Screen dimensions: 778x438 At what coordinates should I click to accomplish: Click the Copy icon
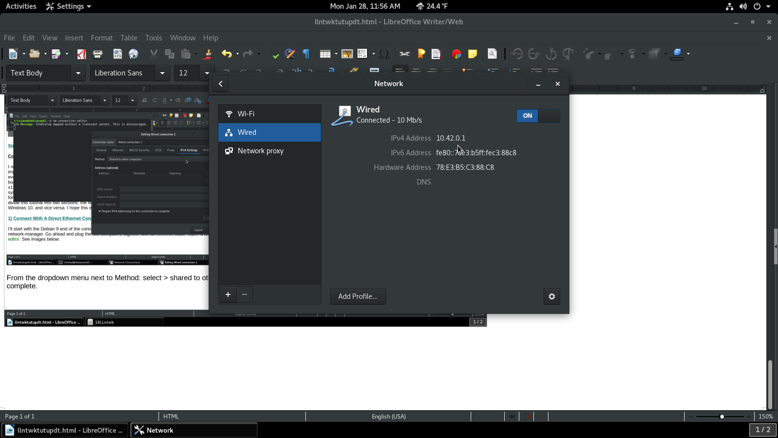point(170,54)
